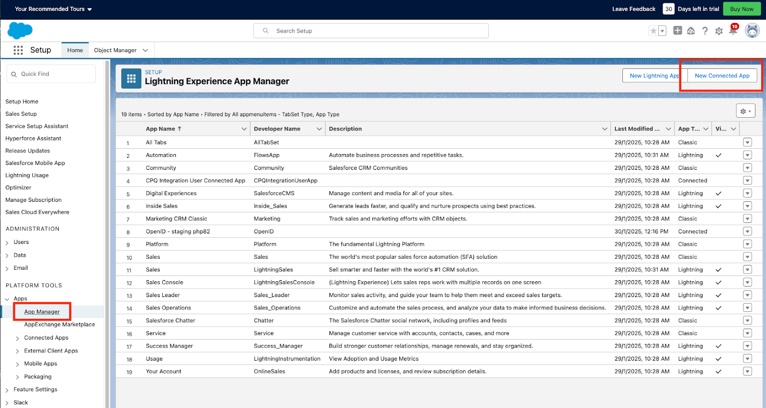The image size is (766, 408).
Task: Click the New Lightning App button
Action: tap(655, 76)
